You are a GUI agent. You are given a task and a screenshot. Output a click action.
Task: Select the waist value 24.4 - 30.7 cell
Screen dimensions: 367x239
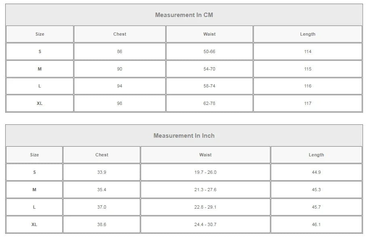click(205, 224)
